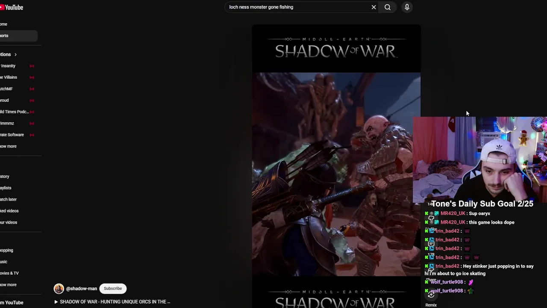Click the play icon beside the linked video title
This screenshot has width=547, height=308.
(x=56, y=302)
